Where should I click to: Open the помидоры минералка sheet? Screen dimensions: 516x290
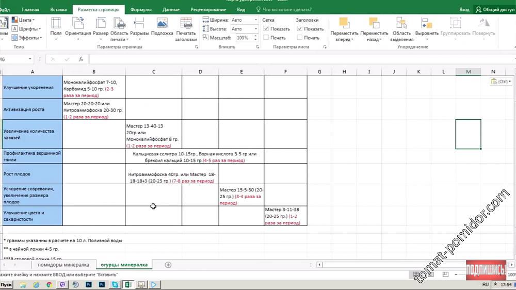tap(63, 265)
